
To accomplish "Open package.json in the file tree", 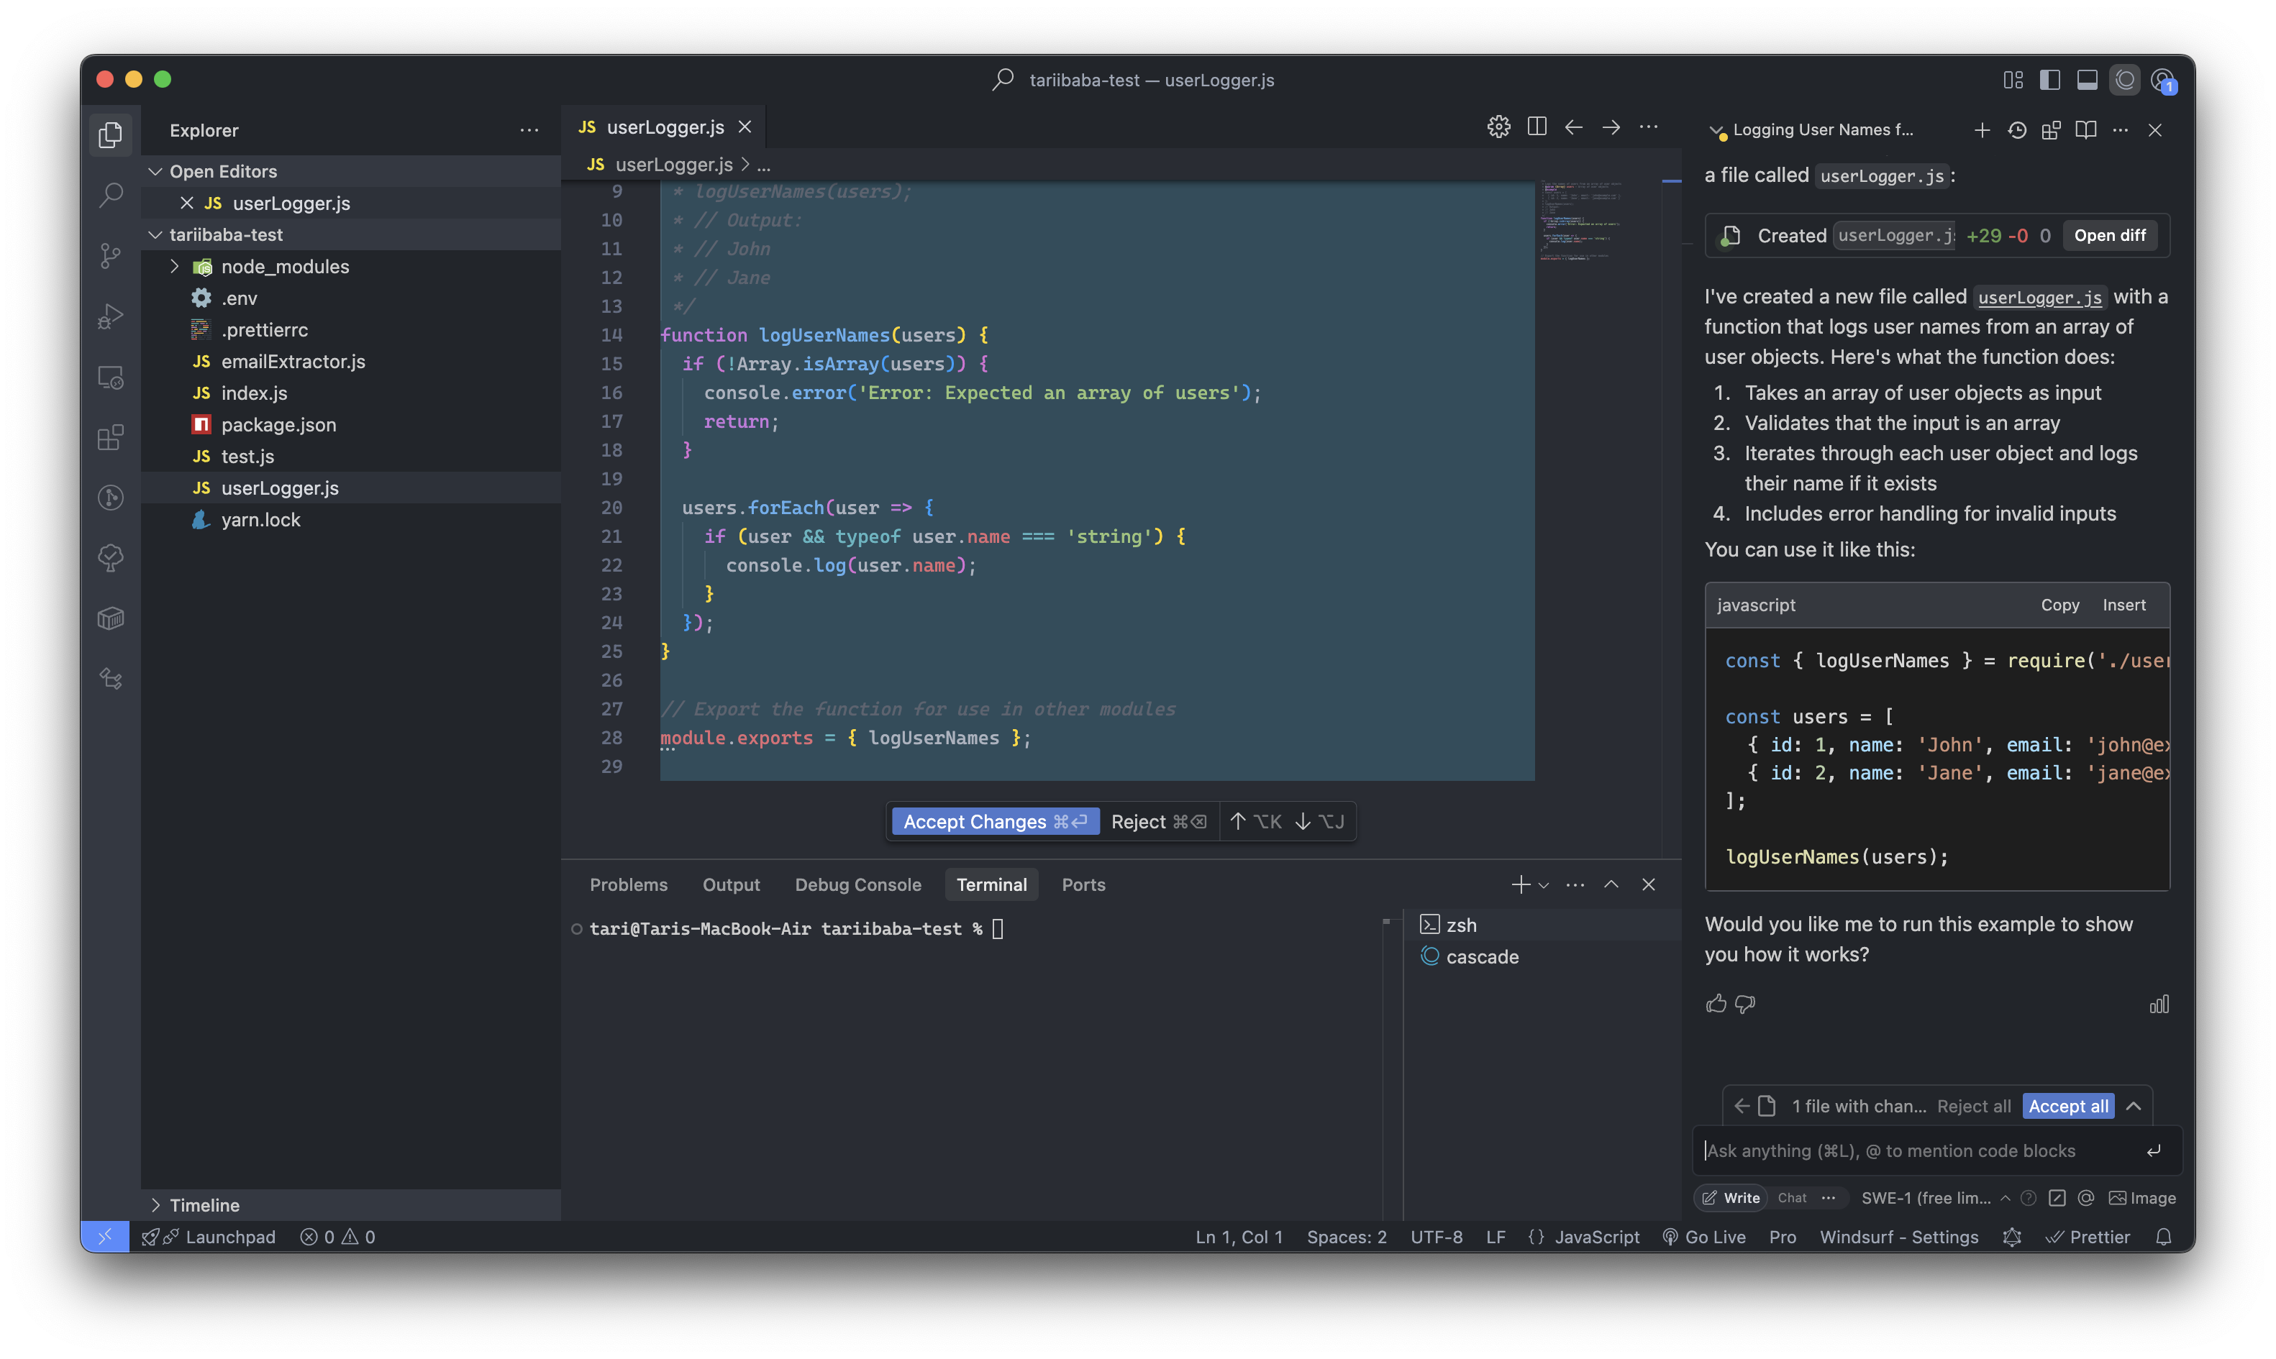I will [278, 425].
